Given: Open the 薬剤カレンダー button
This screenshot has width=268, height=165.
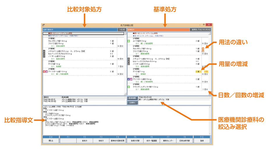Looking at the screenshot, I should 168,141.
